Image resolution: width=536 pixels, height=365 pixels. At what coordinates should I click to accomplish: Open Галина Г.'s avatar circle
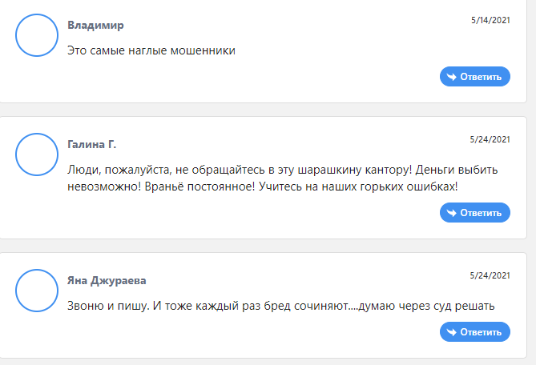point(37,154)
